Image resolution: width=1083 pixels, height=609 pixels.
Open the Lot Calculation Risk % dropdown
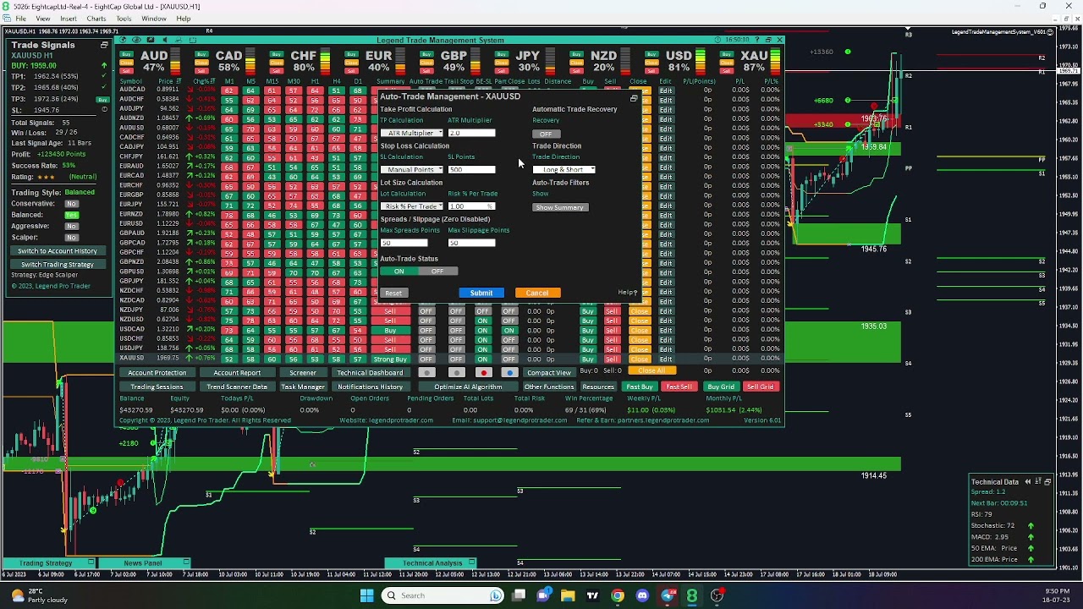click(x=412, y=206)
